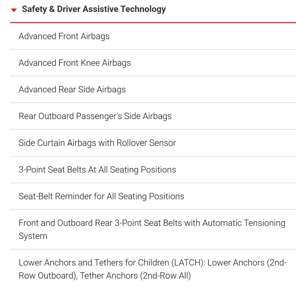Select the Advanced Front Knee Airbags row
This screenshot has width=296, height=287.
click(x=153, y=63)
